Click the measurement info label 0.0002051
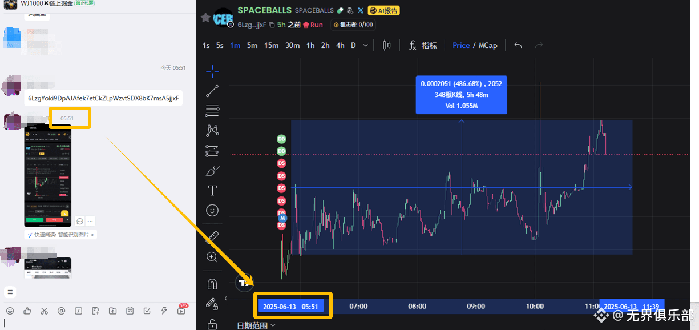This screenshot has height=330, width=699. 461,95
